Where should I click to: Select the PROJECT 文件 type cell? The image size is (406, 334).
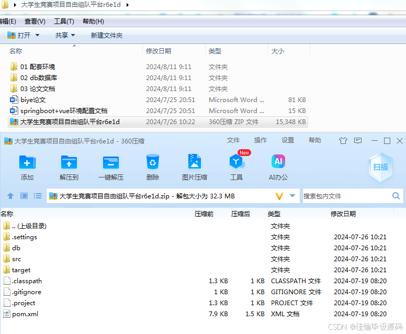tap(292, 303)
